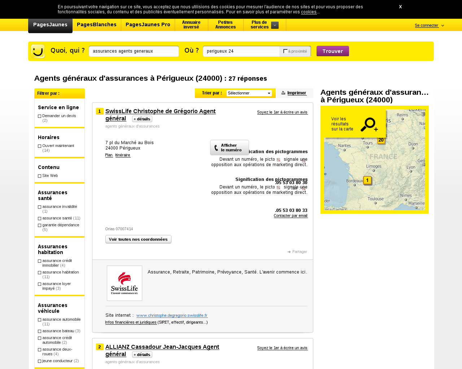Check 'assurance invalidité' filter
Viewport: 462px width, 369px height.
(40, 207)
